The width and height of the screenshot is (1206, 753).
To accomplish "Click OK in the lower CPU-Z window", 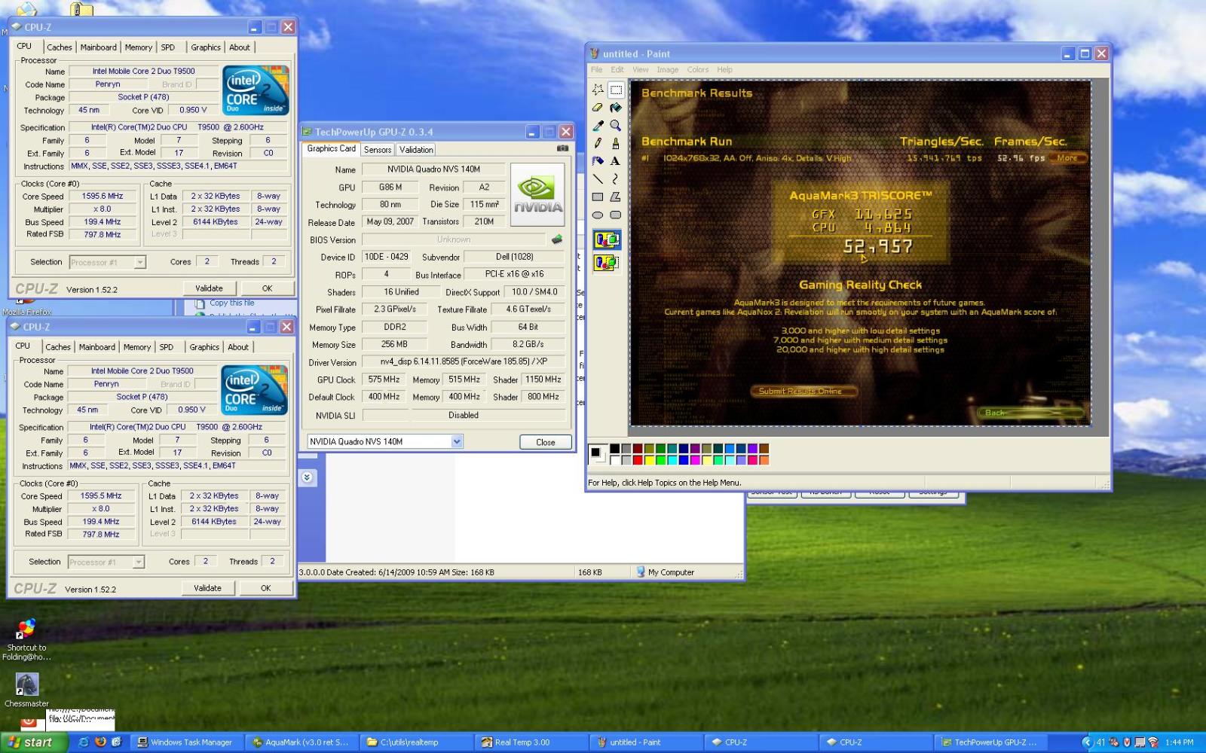I will [265, 588].
